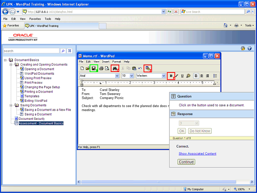Click the IE Refresh button
The height and width of the screenshot is (193, 257).
[x=169, y=12]
